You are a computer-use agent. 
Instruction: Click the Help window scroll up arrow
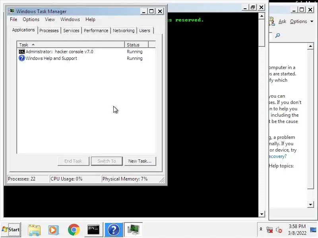[x=310, y=46]
